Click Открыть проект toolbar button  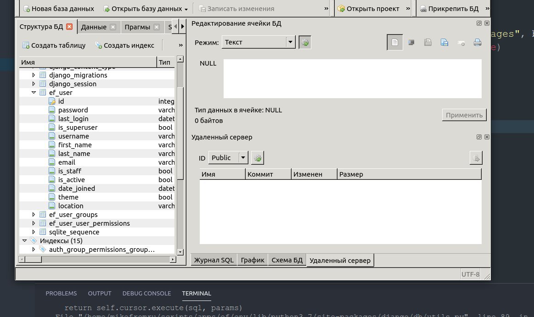coord(369,9)
